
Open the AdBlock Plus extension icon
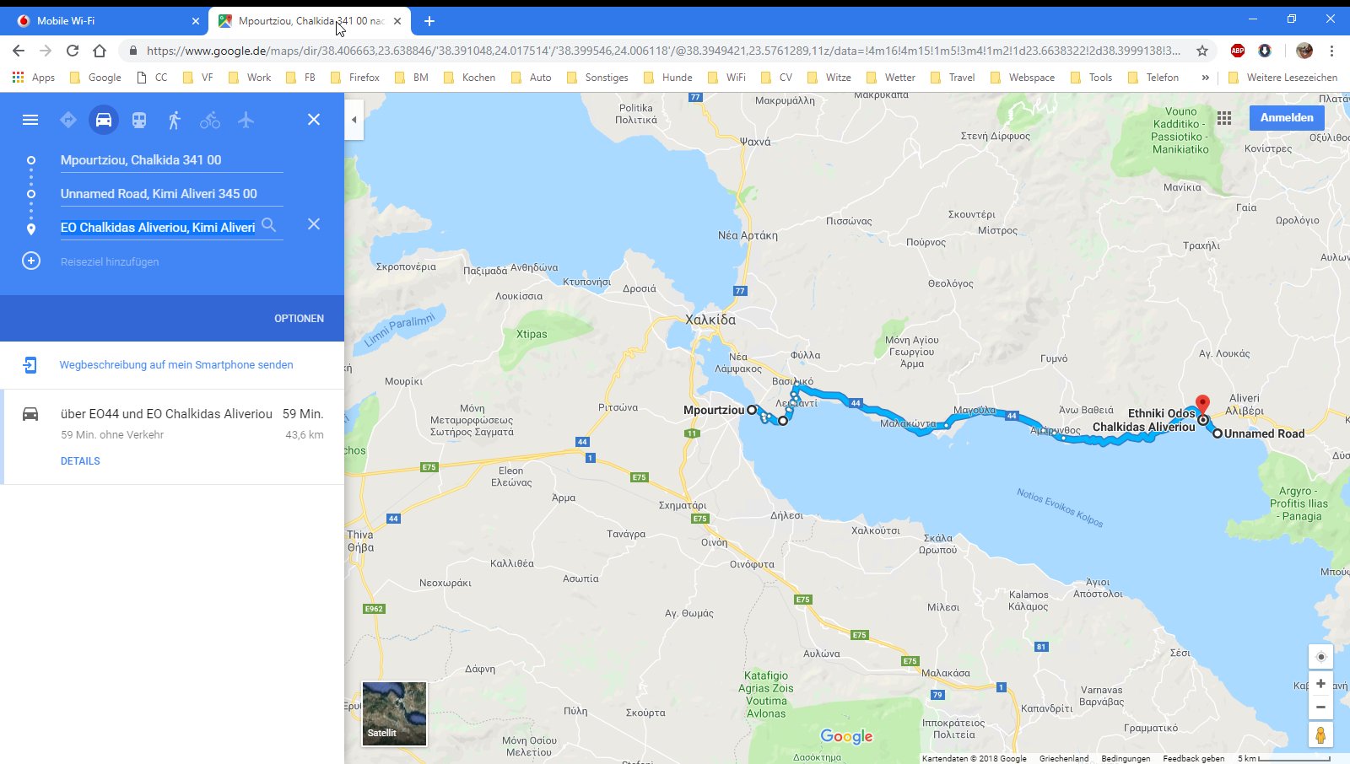coord(1238,51)
